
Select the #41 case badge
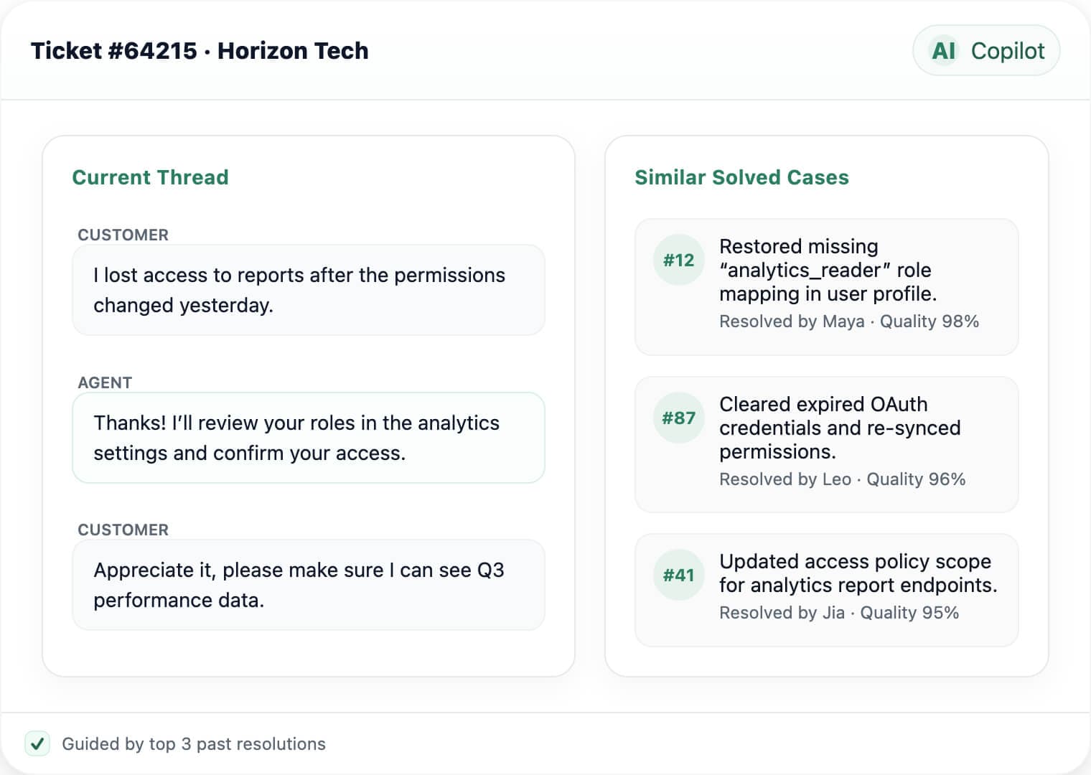tap(678, 575)
